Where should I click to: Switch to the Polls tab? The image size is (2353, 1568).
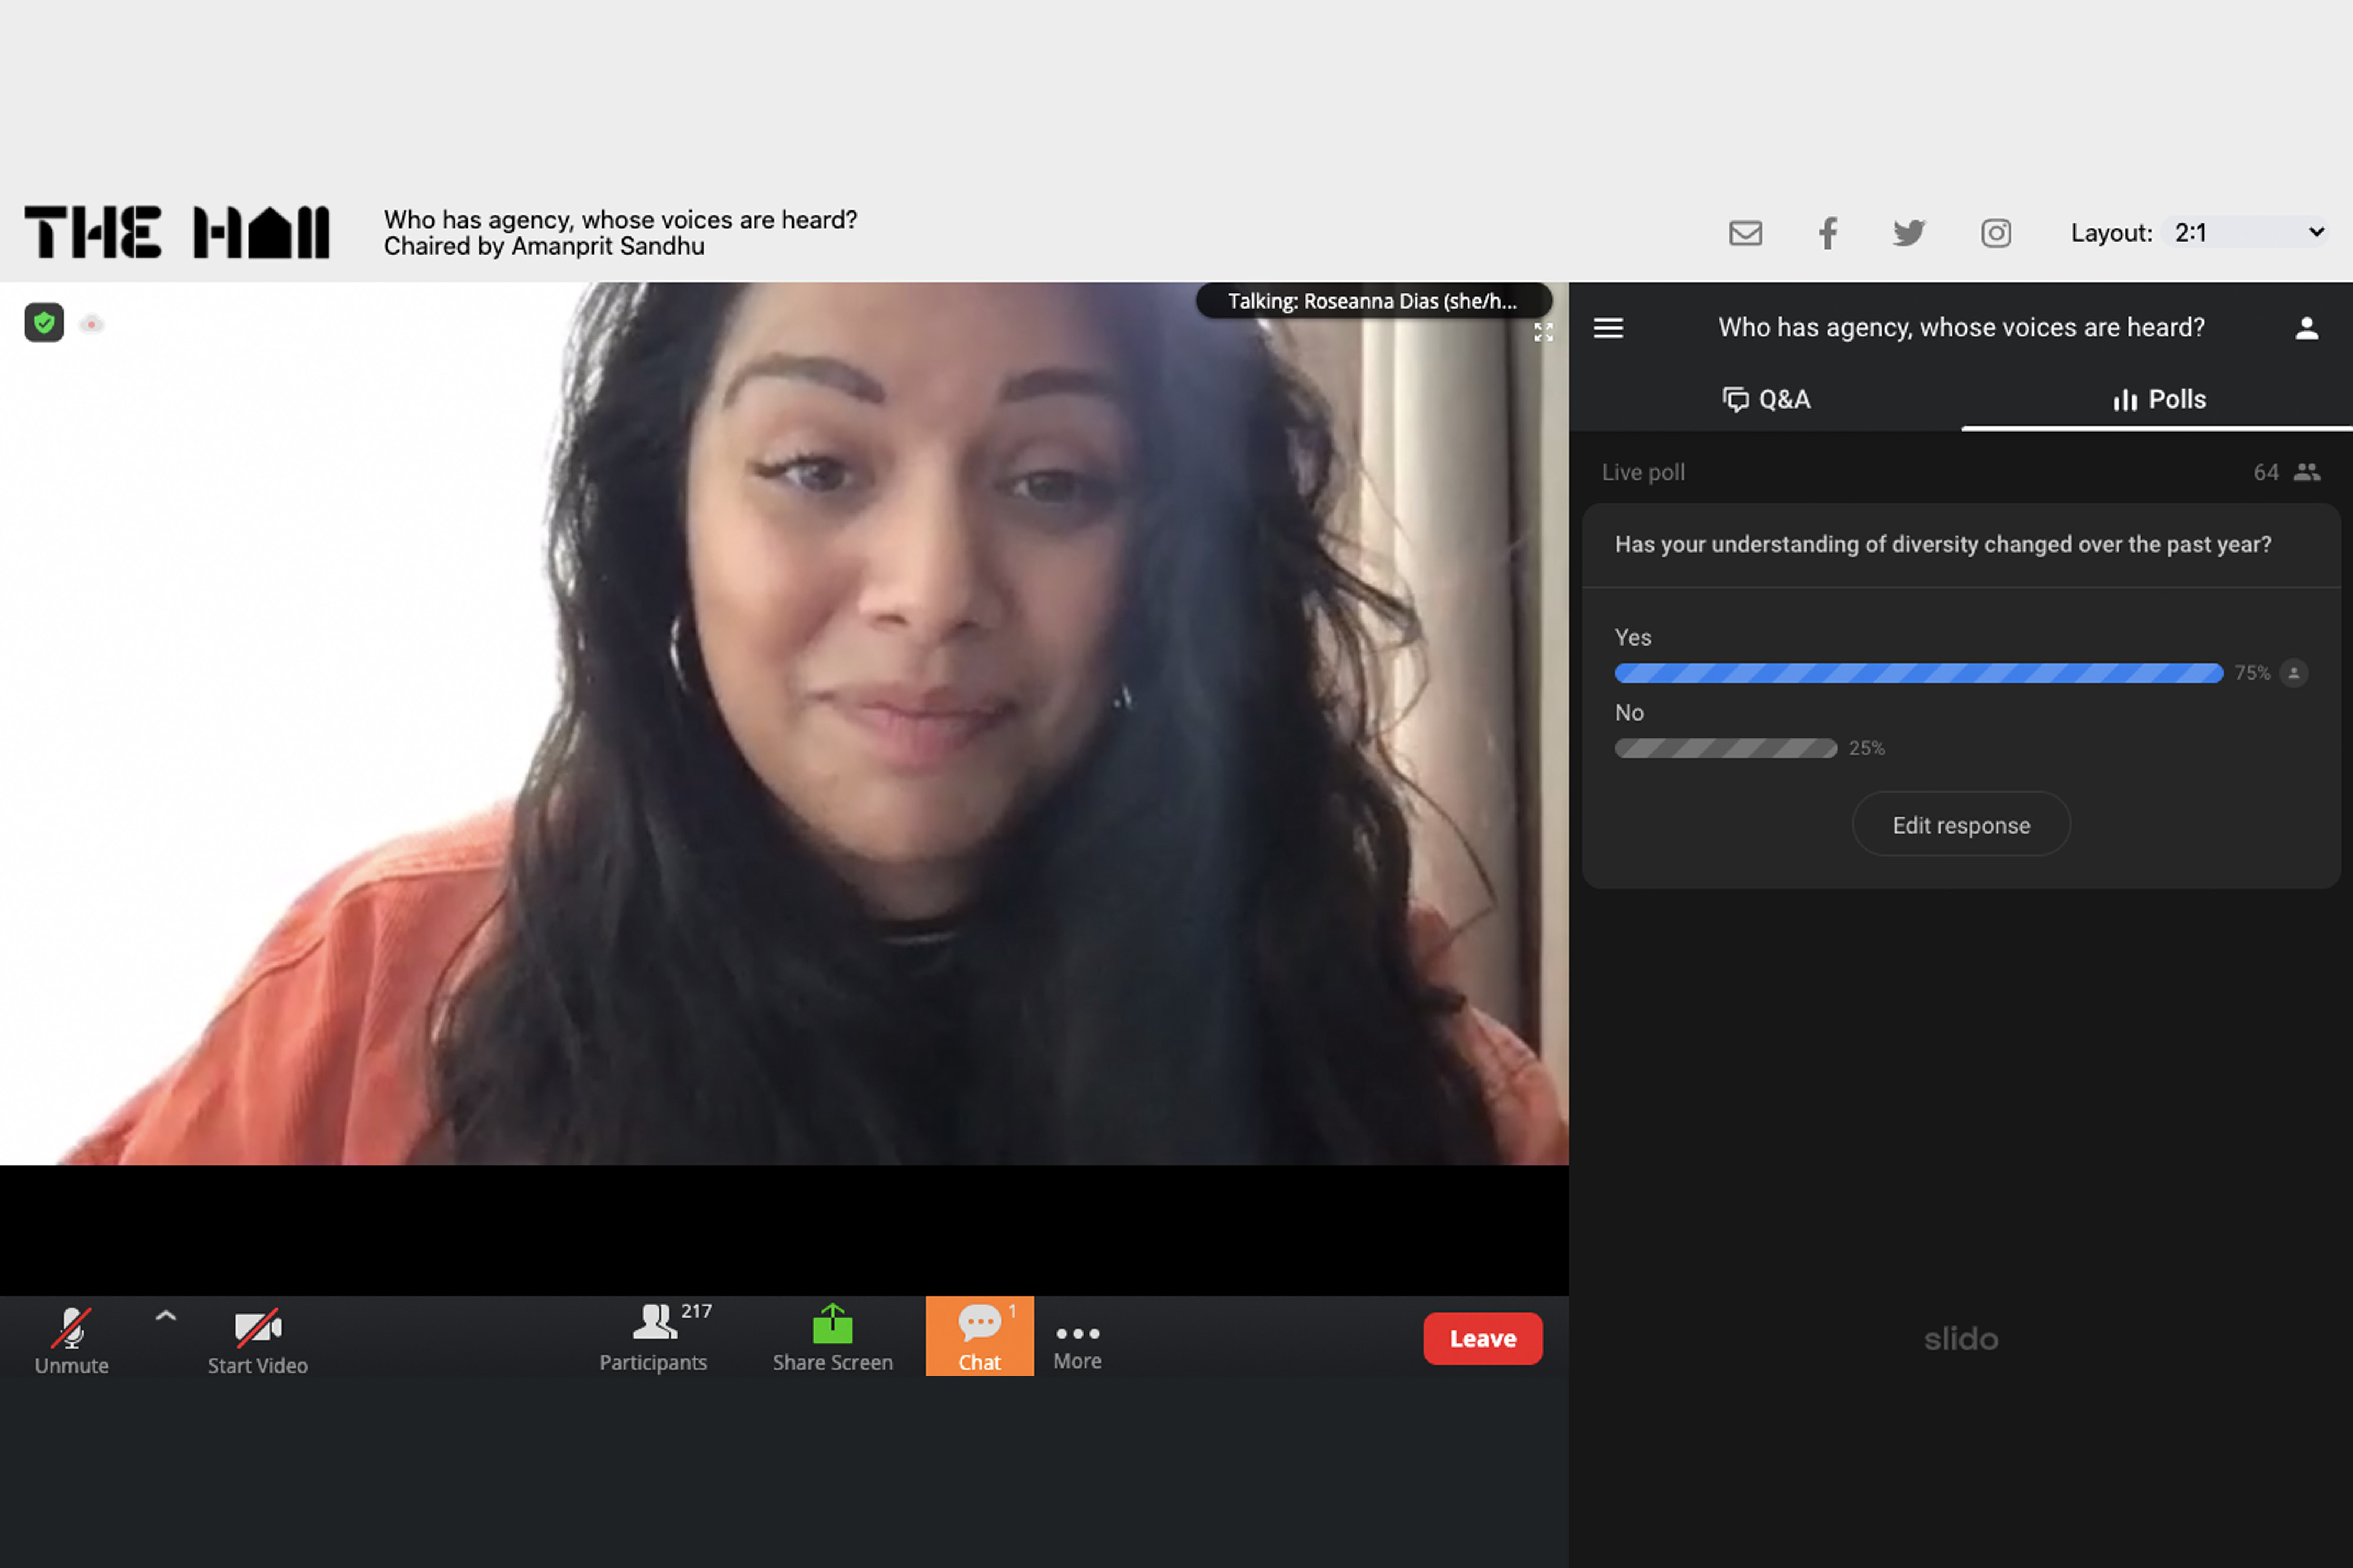2158,399
